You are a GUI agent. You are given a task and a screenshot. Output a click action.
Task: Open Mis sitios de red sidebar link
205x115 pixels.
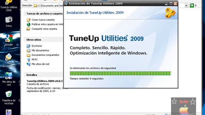point(40,64)
